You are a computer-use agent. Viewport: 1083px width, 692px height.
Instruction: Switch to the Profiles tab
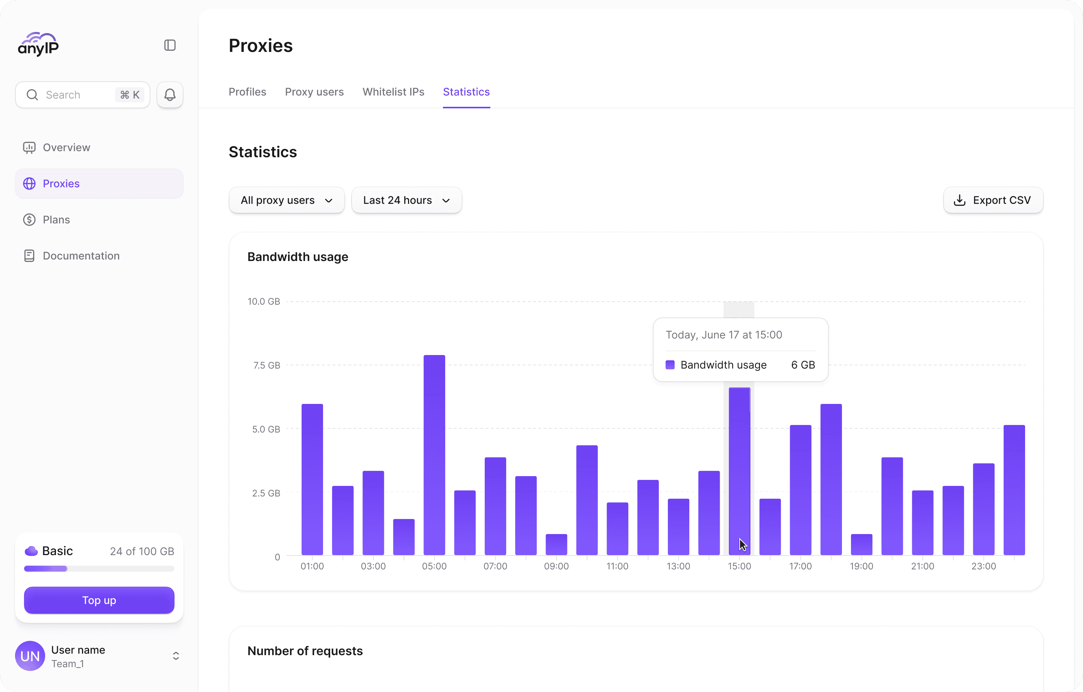[247, 92]
